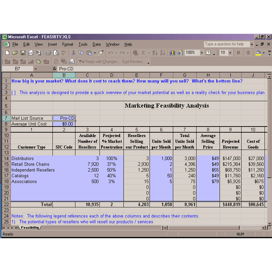
Task: Click the Print icon
Action: pyautogui.click(x=48, y=53)
